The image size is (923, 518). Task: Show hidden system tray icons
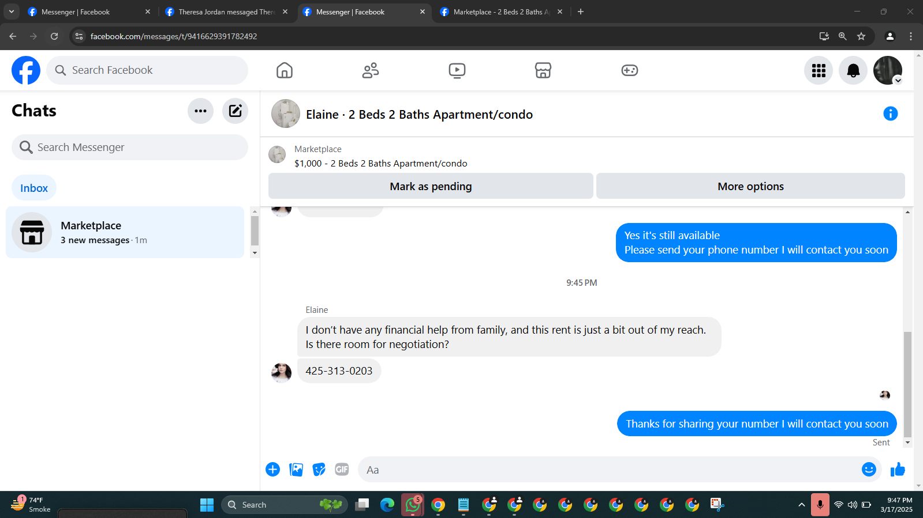point(801,505)
